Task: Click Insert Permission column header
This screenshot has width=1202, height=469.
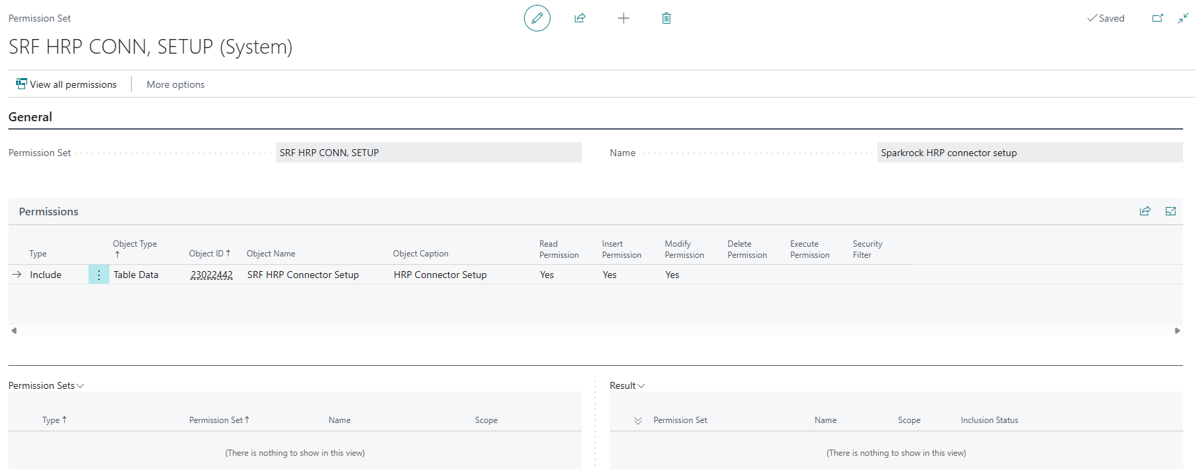Action: [622, 249]
